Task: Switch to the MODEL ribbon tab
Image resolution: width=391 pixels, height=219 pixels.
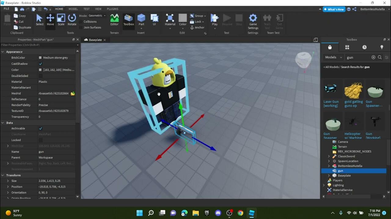Action: click(x=73, y=9)
